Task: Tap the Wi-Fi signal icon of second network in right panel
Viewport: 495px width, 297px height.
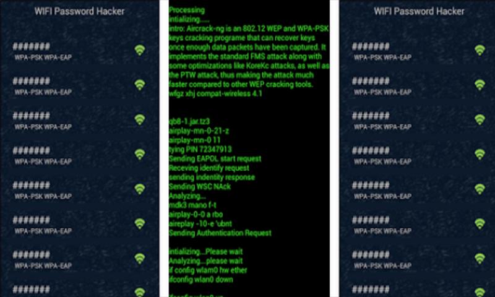Action: (x=480, y=85)
